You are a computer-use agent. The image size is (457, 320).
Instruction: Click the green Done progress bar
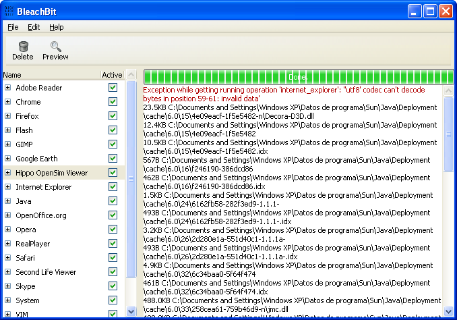[298, 76]
